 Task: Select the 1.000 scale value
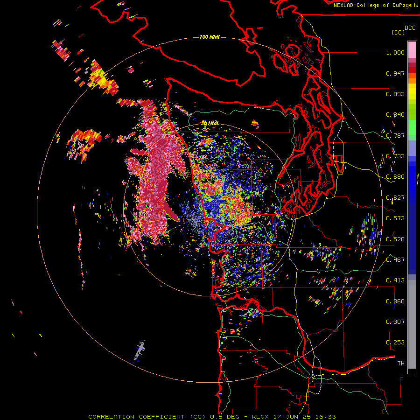[x=395, y=53]
